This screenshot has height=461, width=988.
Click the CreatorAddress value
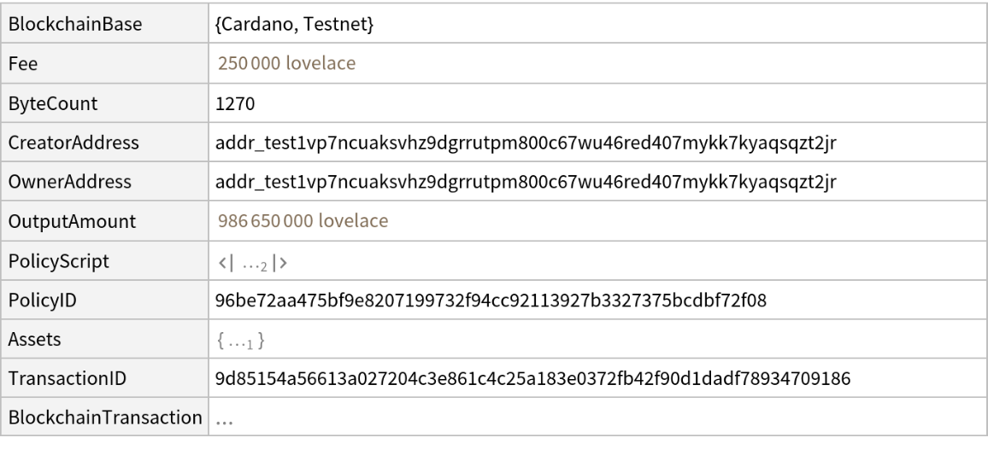pyautogui.click(x=526, y=143)
